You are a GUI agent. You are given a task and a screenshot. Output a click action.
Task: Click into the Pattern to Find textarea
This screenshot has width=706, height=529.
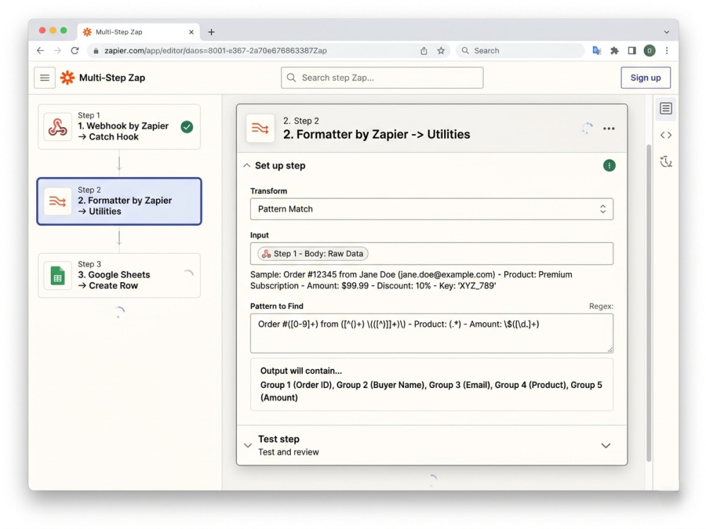click(x=431, y=334)
